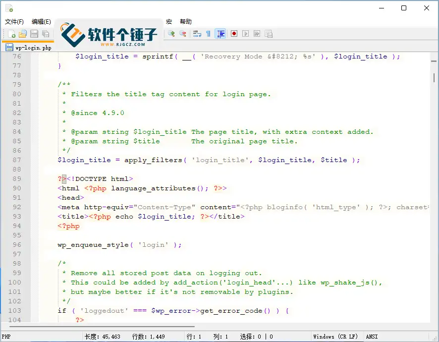
Task: Click line number 96 in margin
Action: click(x=17, y=245)
